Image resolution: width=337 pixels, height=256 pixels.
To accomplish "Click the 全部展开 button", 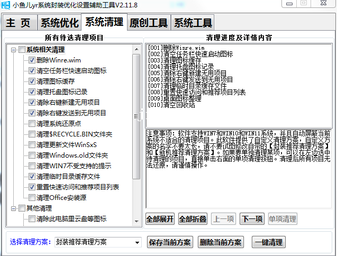I will point(160,219).
